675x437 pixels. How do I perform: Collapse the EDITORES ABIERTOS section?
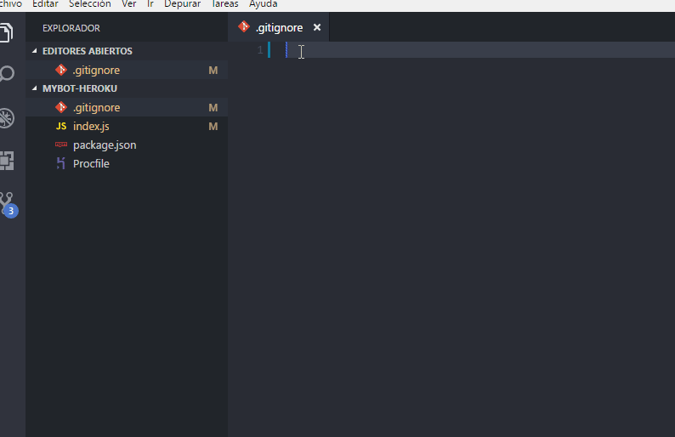coord(35,51)
